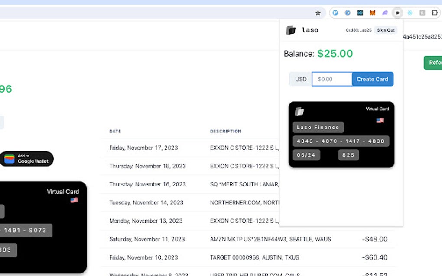Click the TARGET 00000968, AUSTIN description
The height and width of the screenshot is (276, 442).
coord(254,257)
